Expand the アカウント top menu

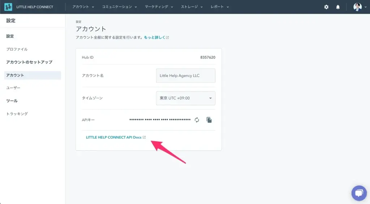pos(83,7)
